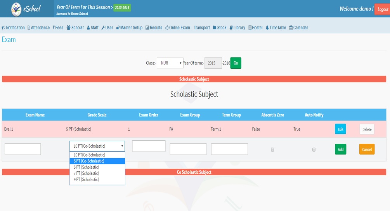This screenshot has height=211, width=390.
Task: Open the Transport menu
Action: [x=201, y=28]
